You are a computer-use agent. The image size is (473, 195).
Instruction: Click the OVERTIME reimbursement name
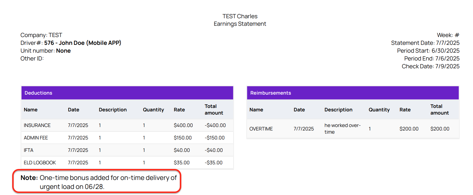[x=261, y=129]
